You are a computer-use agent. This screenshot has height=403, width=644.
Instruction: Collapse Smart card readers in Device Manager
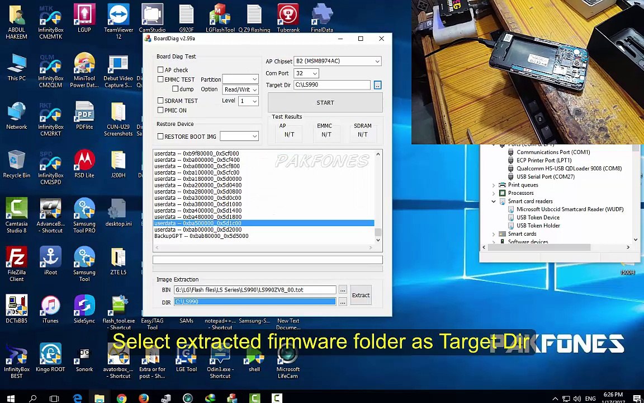pos(494,201)
